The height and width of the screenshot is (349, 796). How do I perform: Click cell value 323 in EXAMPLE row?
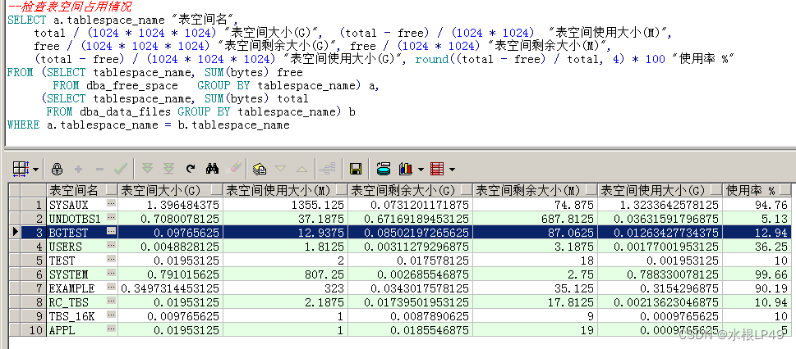point(285,288)
